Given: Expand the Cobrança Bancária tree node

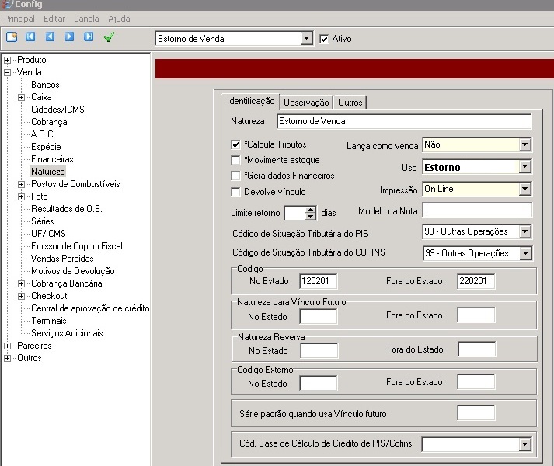Looking at the screenshot, I should tap(21, 283).
